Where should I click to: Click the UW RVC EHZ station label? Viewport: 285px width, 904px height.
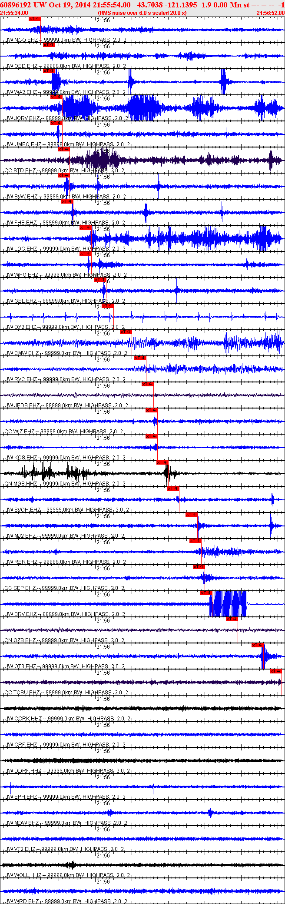pos(21,379)
